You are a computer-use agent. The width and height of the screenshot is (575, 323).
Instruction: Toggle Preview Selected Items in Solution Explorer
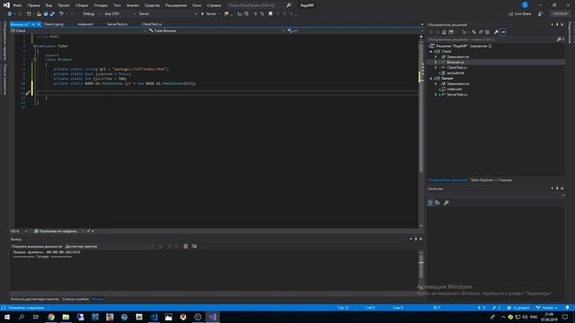click(x=503, y=32)
